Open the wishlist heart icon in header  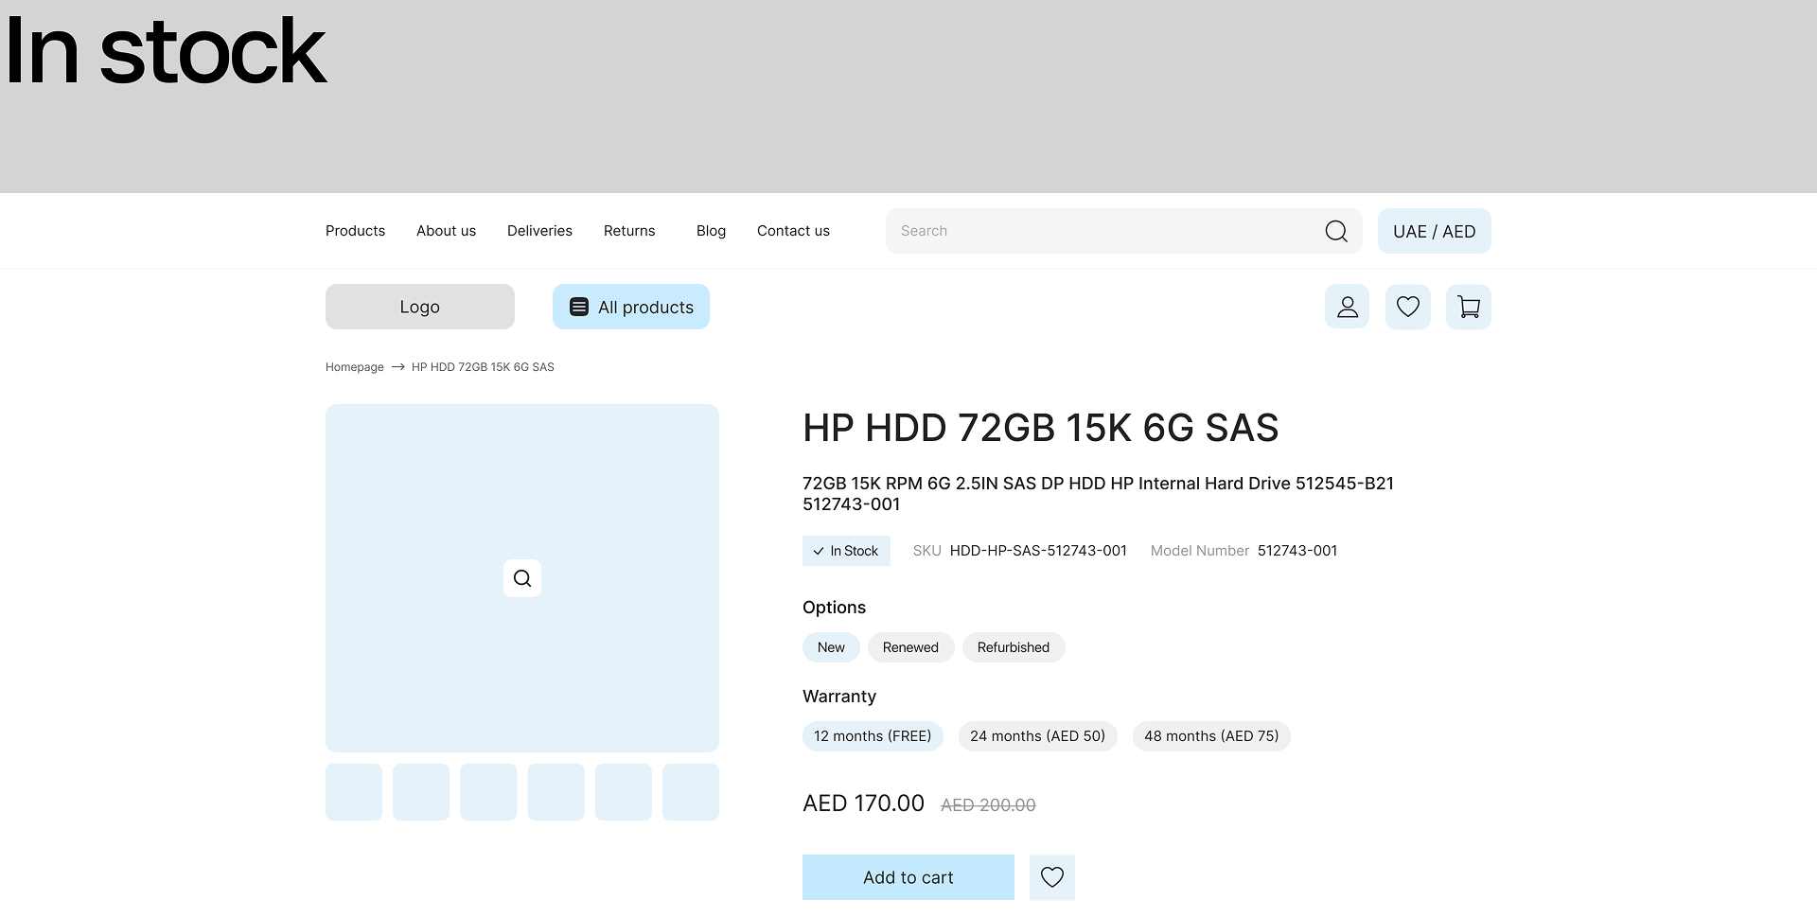click(1407, 306)
